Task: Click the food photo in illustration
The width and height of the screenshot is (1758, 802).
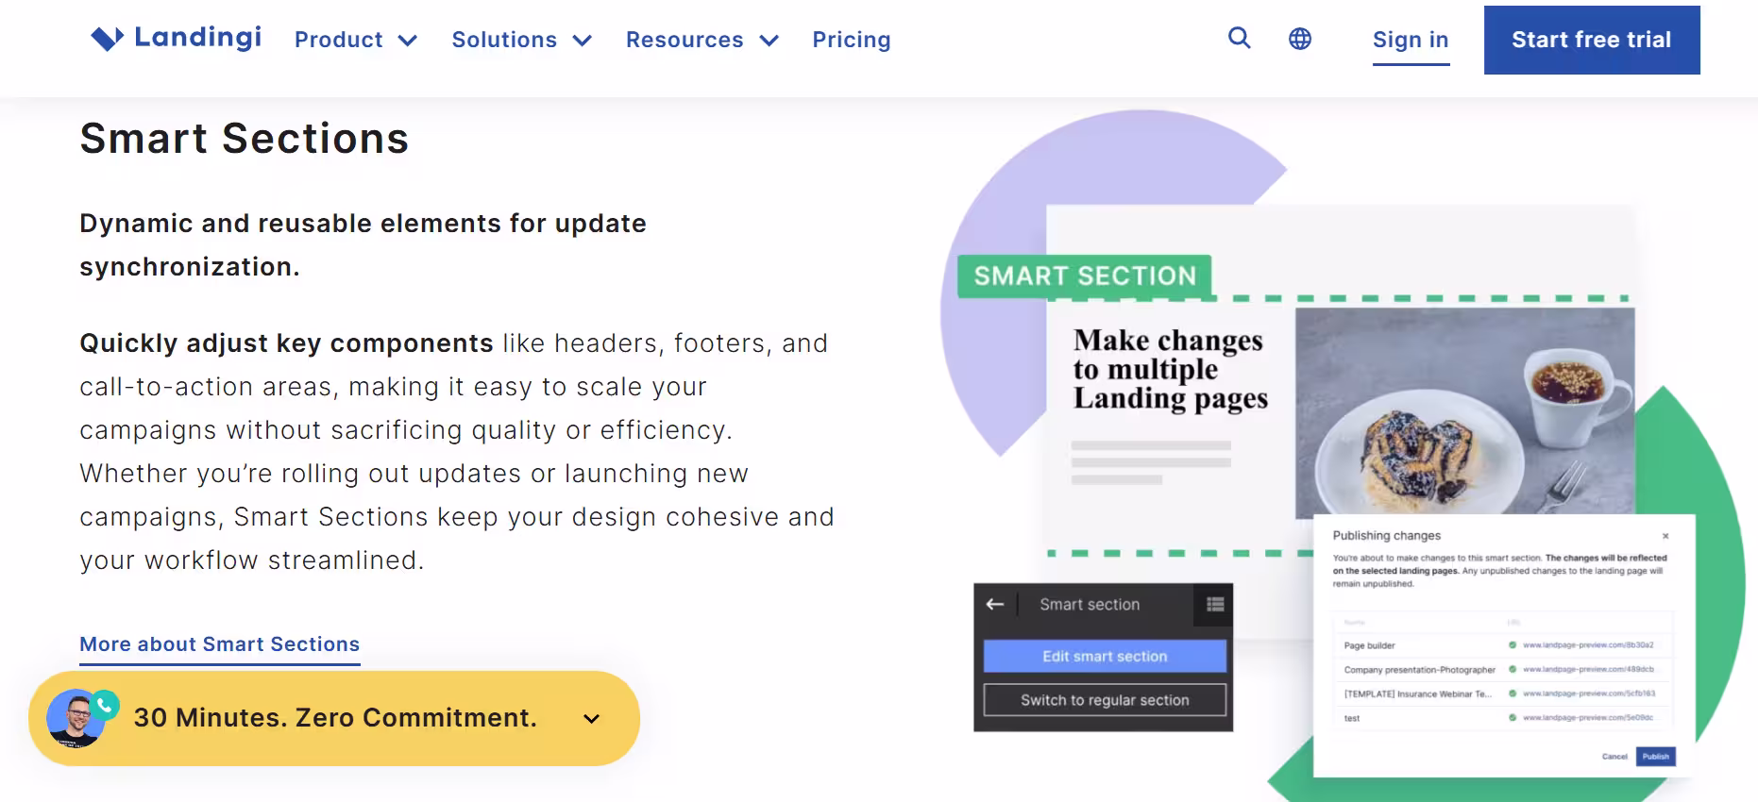Action: point(1464,411)
